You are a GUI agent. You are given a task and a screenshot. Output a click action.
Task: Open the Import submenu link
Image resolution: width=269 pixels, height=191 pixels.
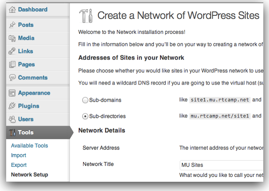pyautogui.click(x=18, y=155)
